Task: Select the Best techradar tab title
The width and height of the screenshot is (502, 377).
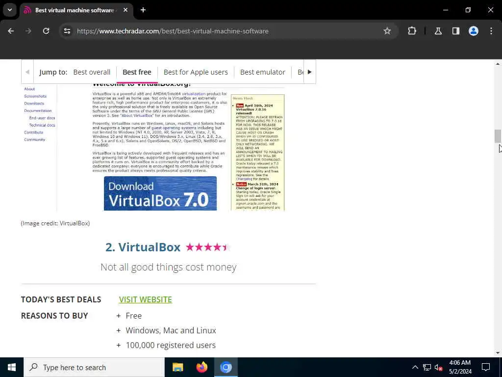Action: 75,10
